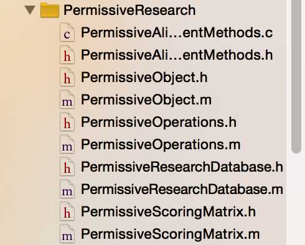The height and width of the screenshot is (245, 305).
Task: Open PermissiveScoringMatrix.h header file
Action: click(168, 212)
